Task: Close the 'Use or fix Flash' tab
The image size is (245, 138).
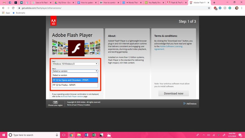Action: [51, 2]
